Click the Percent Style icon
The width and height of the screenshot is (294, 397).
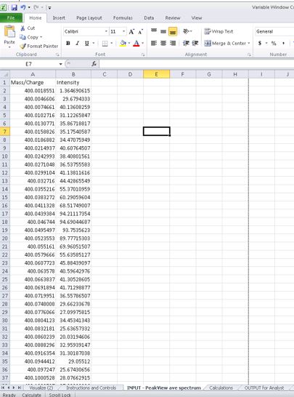(274, 44)
